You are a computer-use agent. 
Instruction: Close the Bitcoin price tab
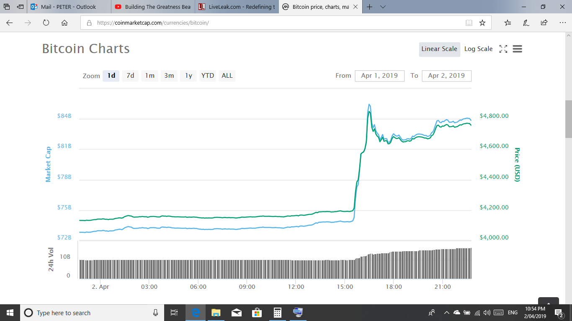point(356,7)
